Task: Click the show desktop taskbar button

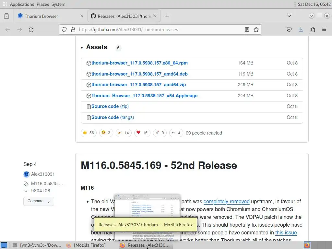Action: click(4, 245)
